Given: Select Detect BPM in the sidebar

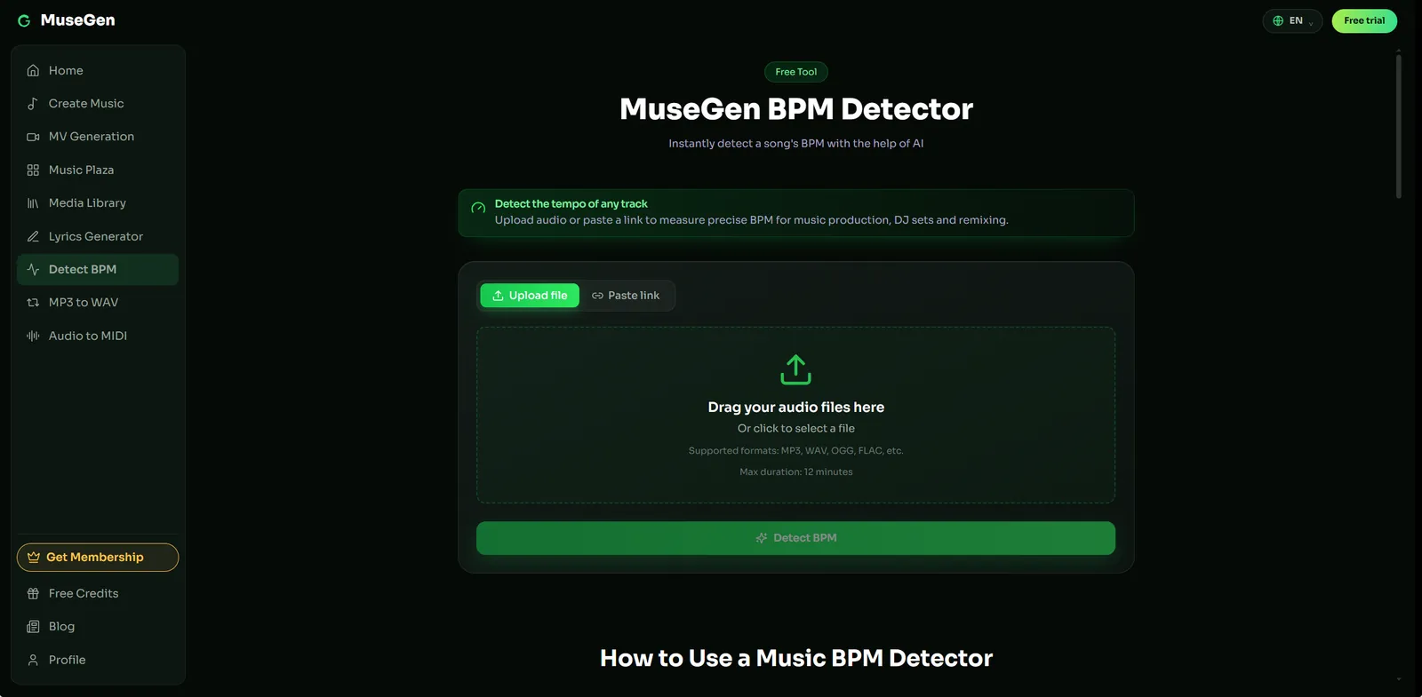Looking at the screenshot, I should pyautogui.click(x=98, y=269).
